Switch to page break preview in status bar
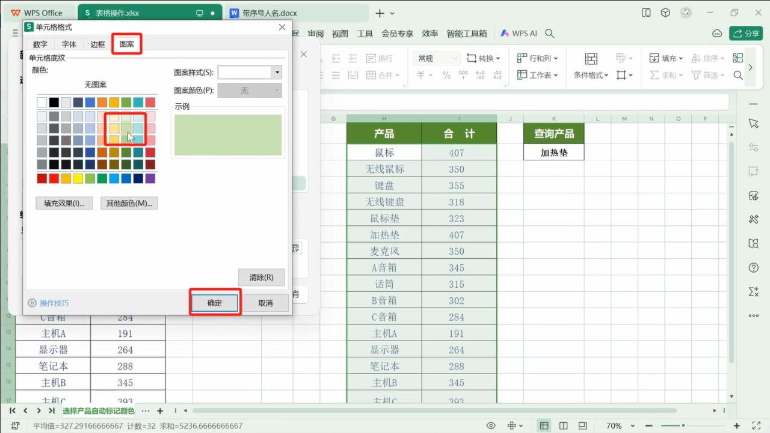The image size is (770, 433). (x=582, y=426)
